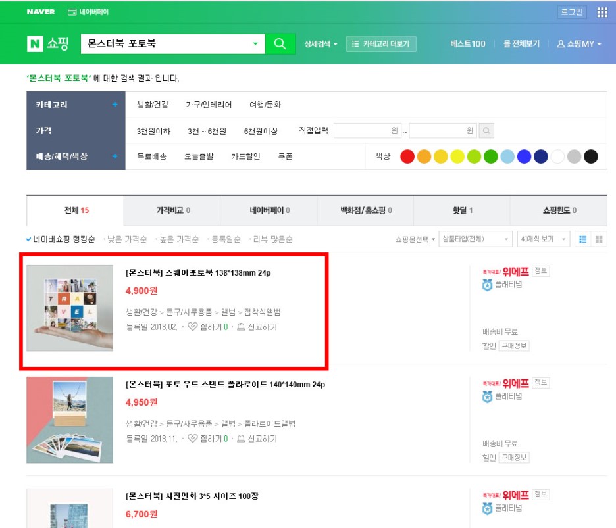Open search box suggestion dropdown arrow
This screenshot has width=616, height=528.
[x=255, y=43]
